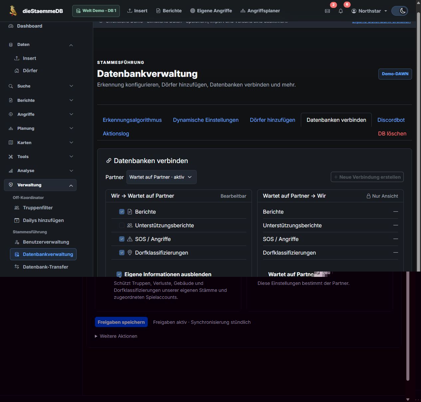Screen dimensions: 421x402
Task: Click the Planung hierarchy icon in sidebar
Action: tap(11, 128)
